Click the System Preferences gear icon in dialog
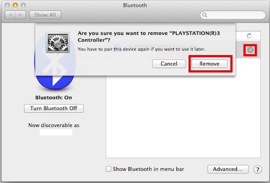270x183 pixels. click(x=57, y=42)
